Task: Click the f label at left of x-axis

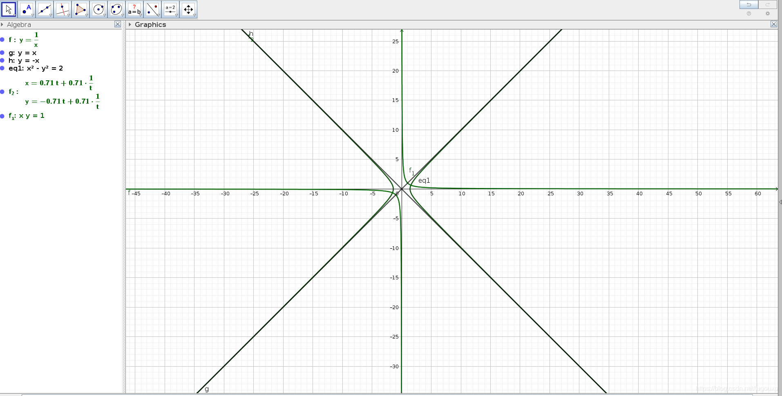Action: [129, 192]
